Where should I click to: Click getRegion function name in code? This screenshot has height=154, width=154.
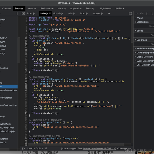[52, 138]
